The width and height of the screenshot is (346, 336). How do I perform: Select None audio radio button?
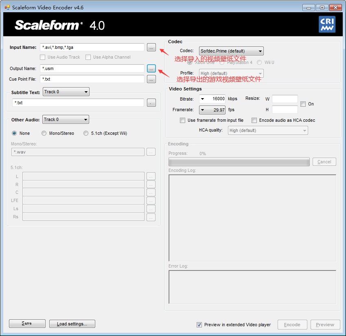tap(14, 133)
